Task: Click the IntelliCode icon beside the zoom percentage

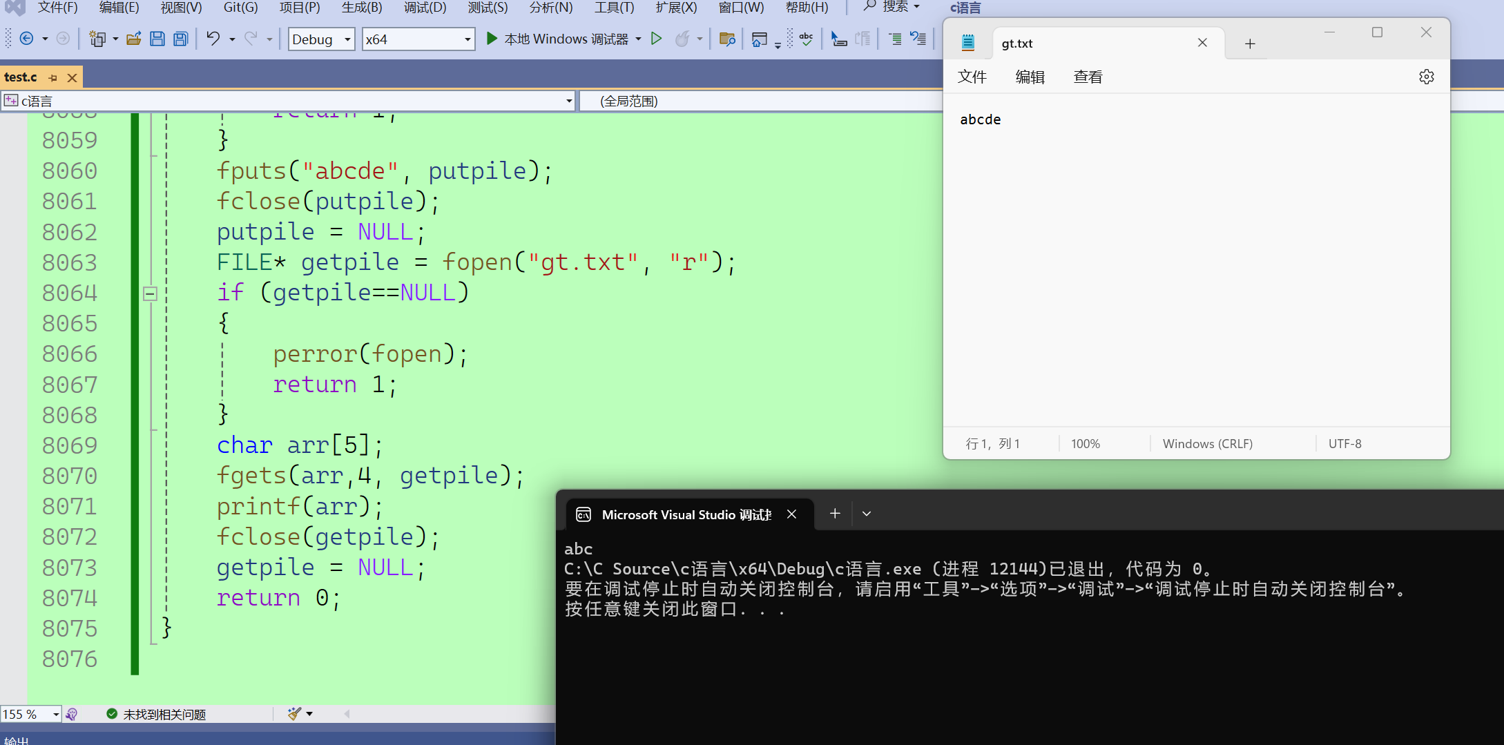Action: (x=71, y=714)
